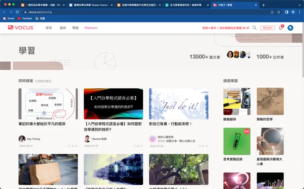
Task: Open a new browser tab
Action: pos(263,5)
